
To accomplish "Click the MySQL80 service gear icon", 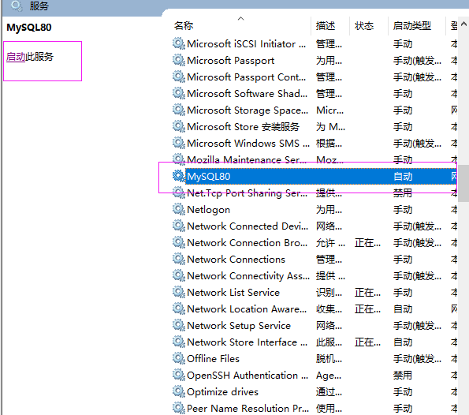I will [179, 176].
